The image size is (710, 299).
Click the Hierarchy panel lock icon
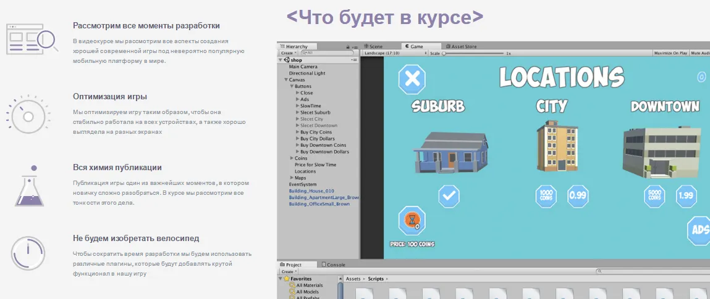348,46
